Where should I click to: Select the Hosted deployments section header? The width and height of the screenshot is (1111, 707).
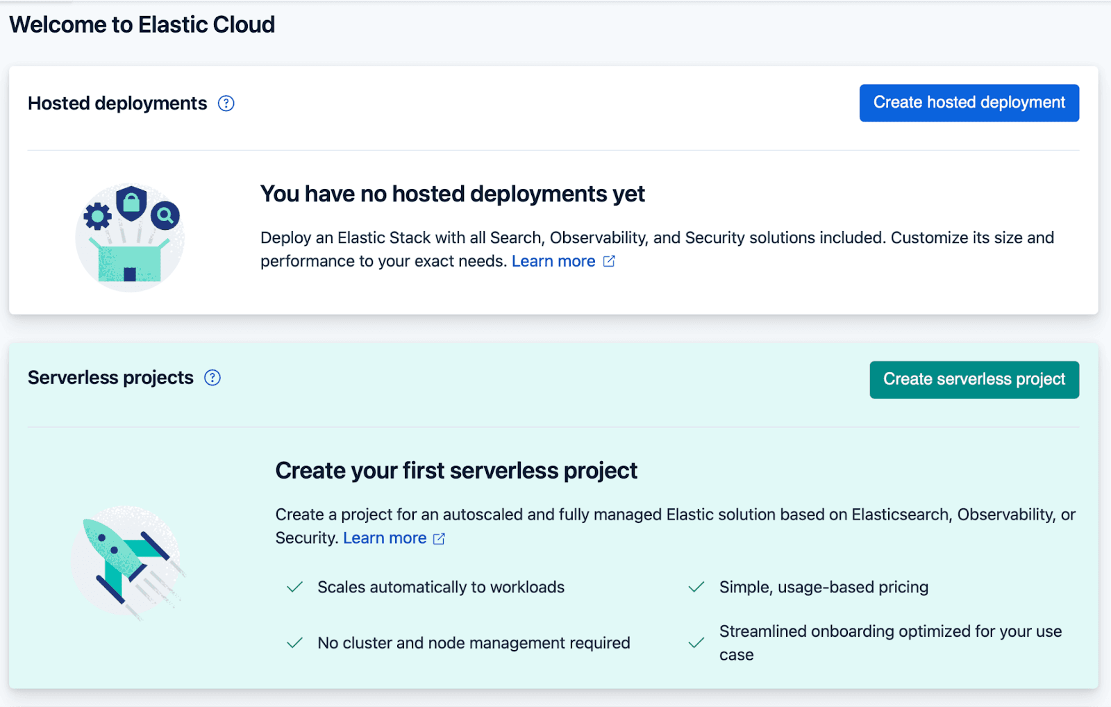117,103
